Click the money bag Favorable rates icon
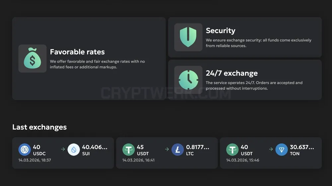The width and height of the screenshot is (332, 186). point(33,58)
